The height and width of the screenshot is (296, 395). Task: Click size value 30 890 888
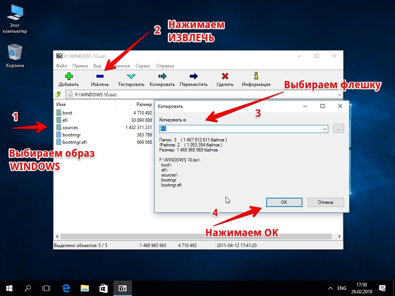tap(142, 120)
